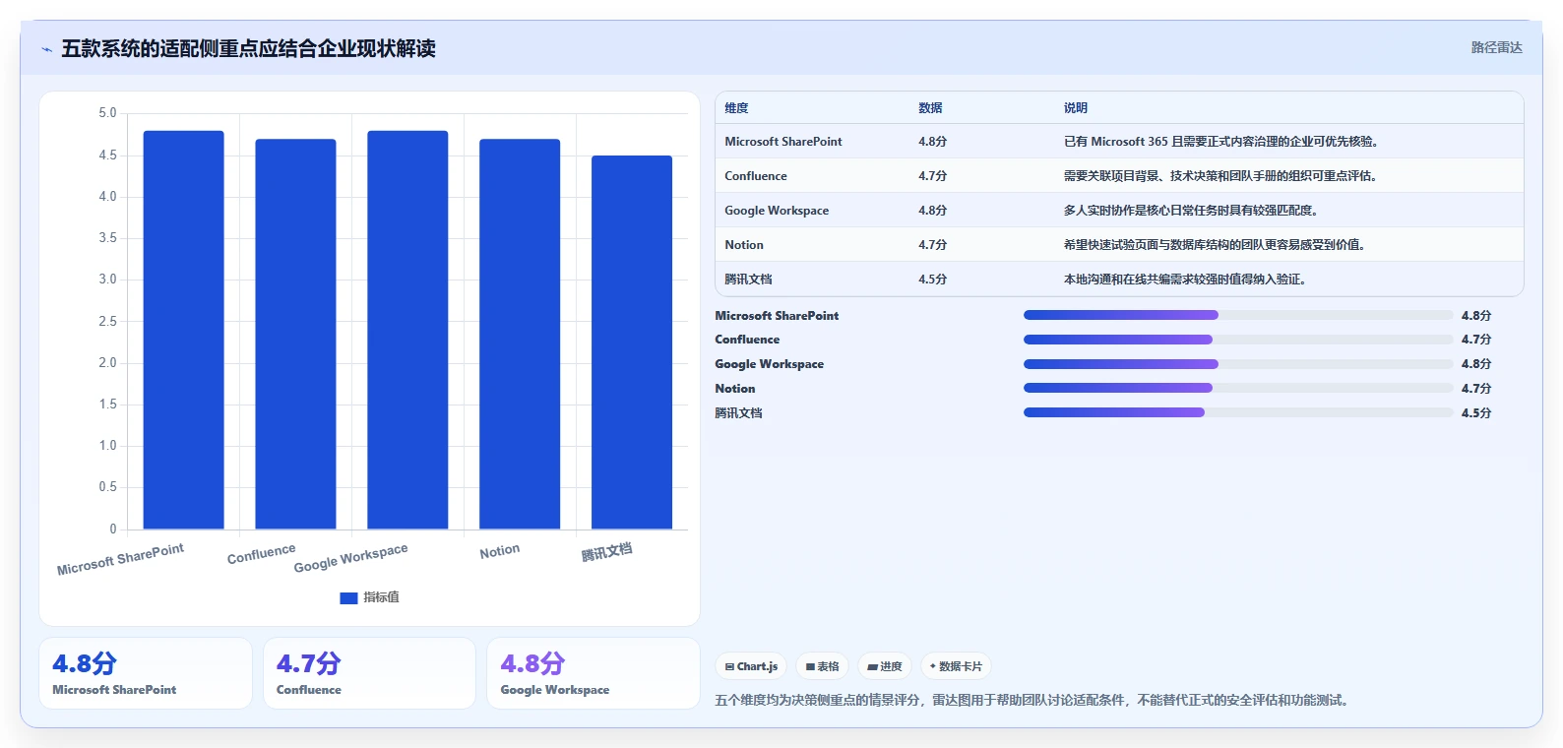
Task: Click the Google Workspace progress bar
Action: [x=1238, y=364]
